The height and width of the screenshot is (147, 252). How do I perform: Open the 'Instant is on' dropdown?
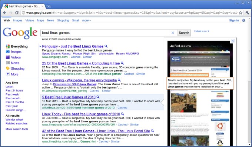coord(202,31)
